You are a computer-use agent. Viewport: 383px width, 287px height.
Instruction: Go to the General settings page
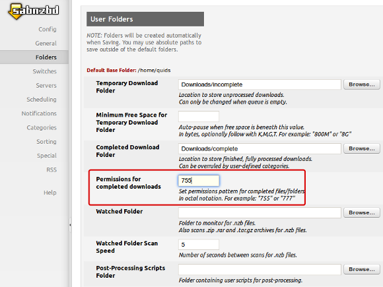pyautogui.click(x=46, y=44)
